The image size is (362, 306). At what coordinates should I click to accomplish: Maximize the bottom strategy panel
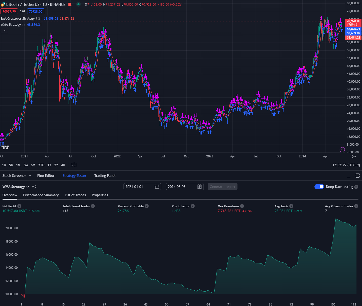[x=358, y=176]
